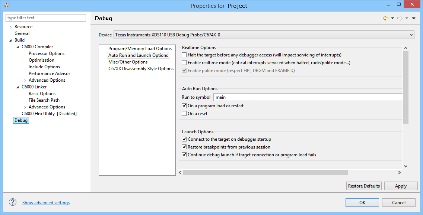This screenshot has width=423, height=215.
Task: Open the back history dropdown arrow
Action: (x=392, y=18)
